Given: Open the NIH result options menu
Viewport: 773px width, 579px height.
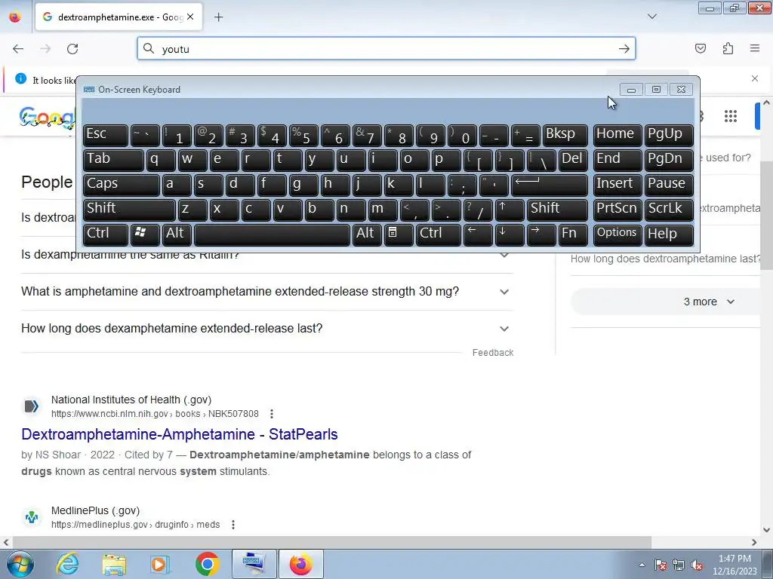Looking at the screenshot, I should click(272, 414).
